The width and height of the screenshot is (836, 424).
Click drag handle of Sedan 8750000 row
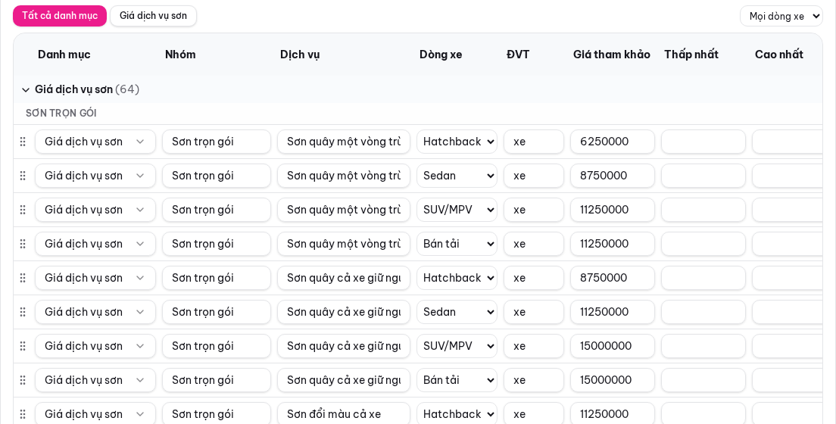pyautogui.click(x=23, y=176)
